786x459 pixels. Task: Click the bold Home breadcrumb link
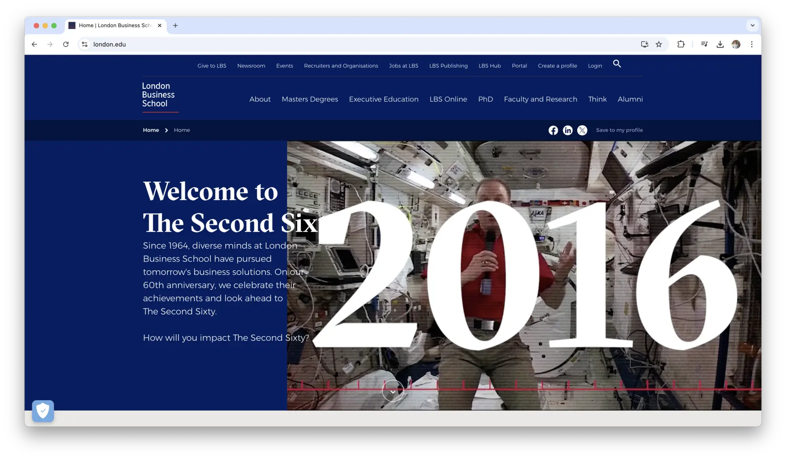click(x=151, y=130)
